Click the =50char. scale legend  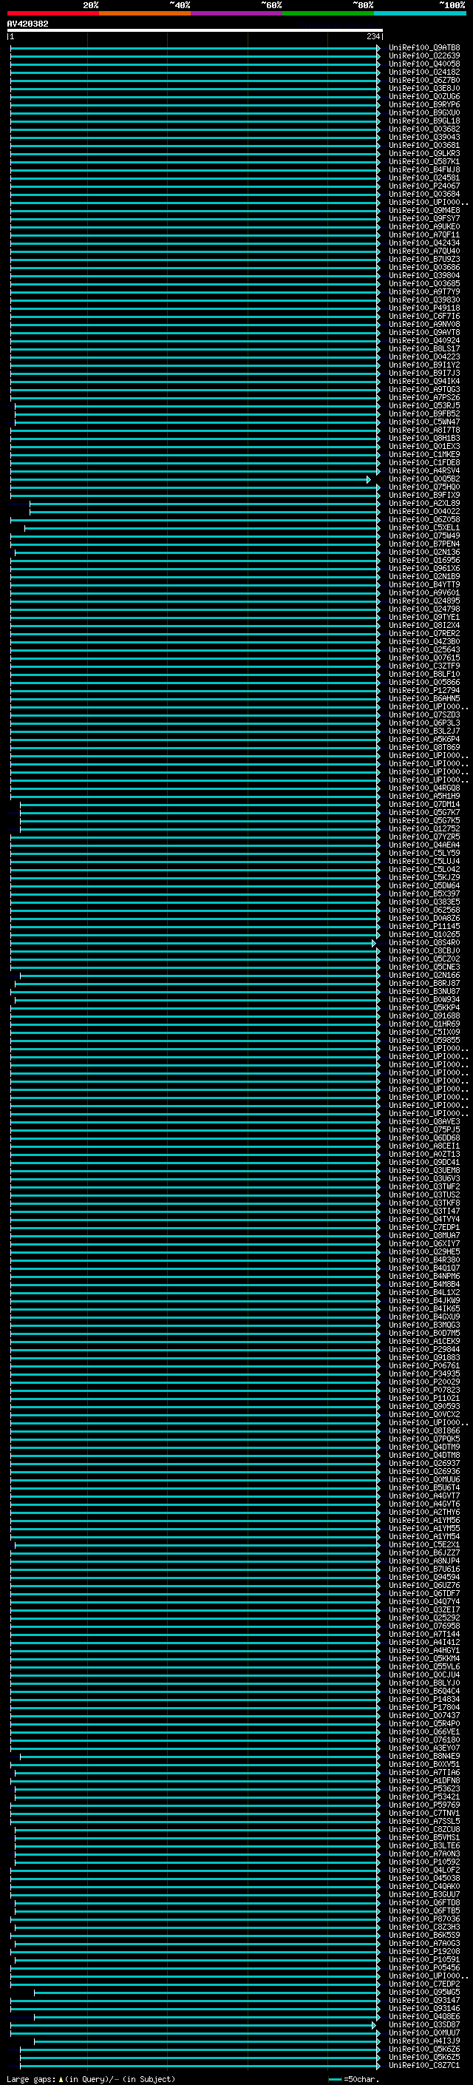click(354, 2078)
